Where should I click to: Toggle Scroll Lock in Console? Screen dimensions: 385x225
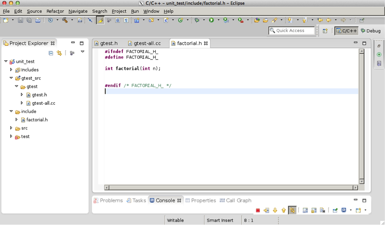314,210
